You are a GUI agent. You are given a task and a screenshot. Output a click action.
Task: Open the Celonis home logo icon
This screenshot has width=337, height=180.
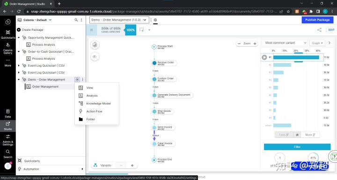(8, 21)
